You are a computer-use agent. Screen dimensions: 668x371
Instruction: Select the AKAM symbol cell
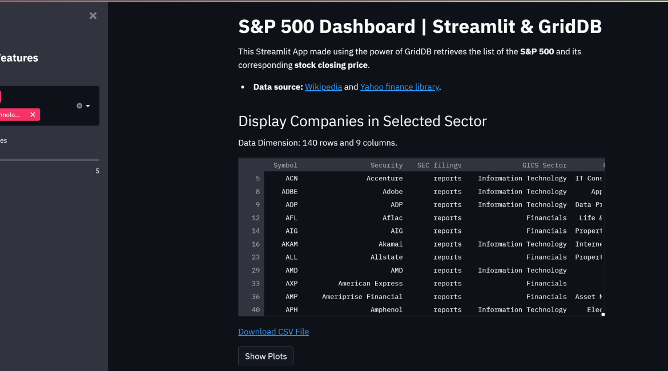click(x=289, y=244)
